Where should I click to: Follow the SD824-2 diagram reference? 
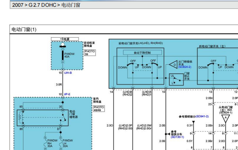tap(185, 67)
